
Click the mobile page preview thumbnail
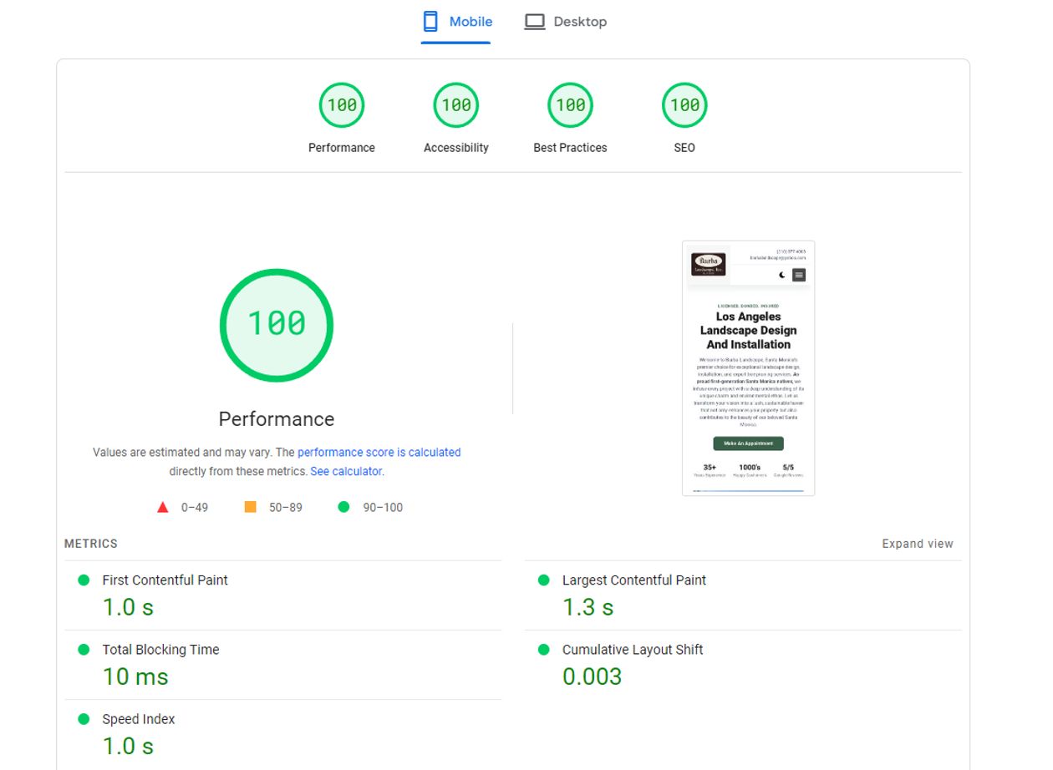click(x=747, y=367)
